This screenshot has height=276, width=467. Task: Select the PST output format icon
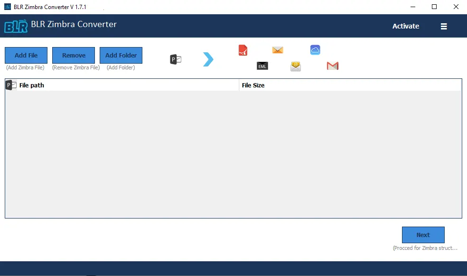pyautogui.click(x=175, y=59)
